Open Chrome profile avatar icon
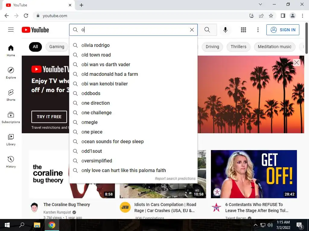Screen dimensions: 309x231 coord(293,16)
